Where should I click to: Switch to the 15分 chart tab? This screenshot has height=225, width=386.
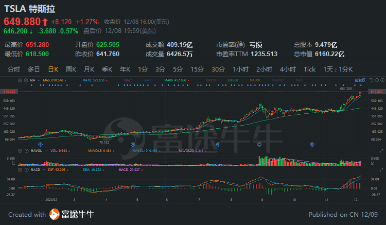[197, 70]
